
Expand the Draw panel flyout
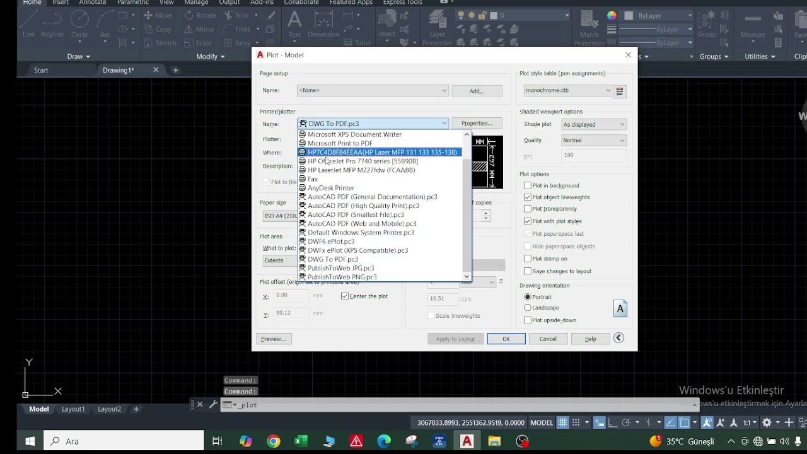[79, 57]
